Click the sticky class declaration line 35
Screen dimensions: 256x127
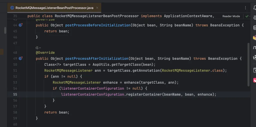(121, 16)
